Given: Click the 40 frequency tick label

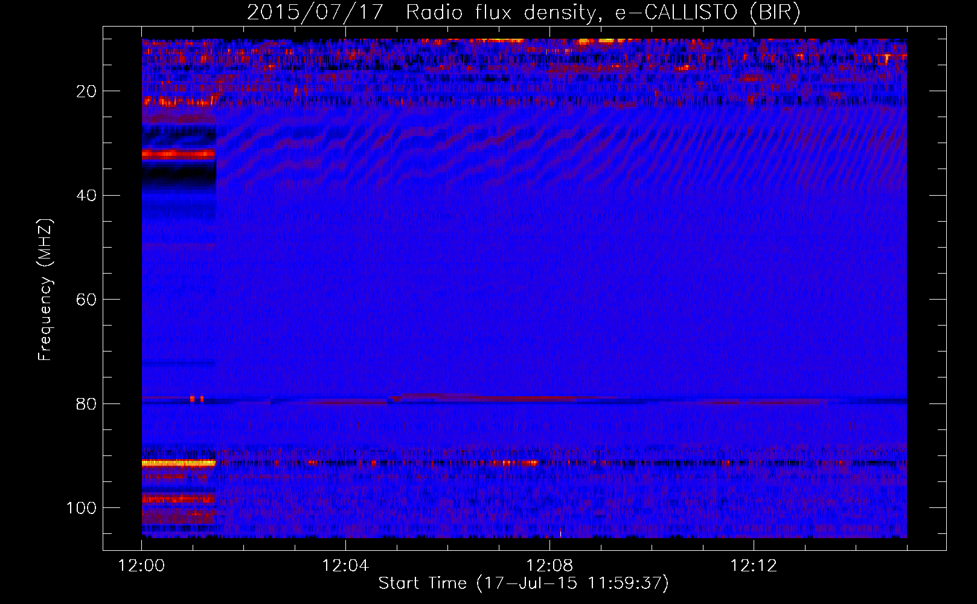Looking at the screenshot, I should coord(87,195).
